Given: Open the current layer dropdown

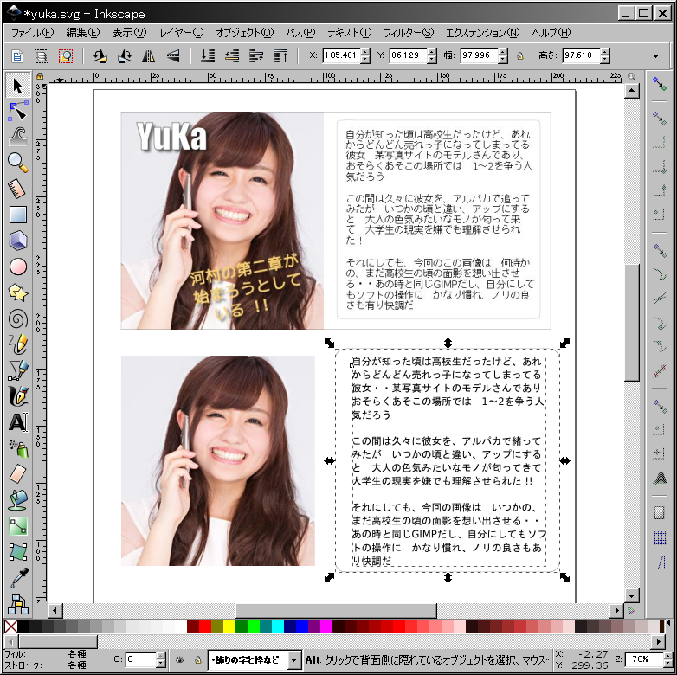Looking at the screenshot, I should tap(293, 660).
